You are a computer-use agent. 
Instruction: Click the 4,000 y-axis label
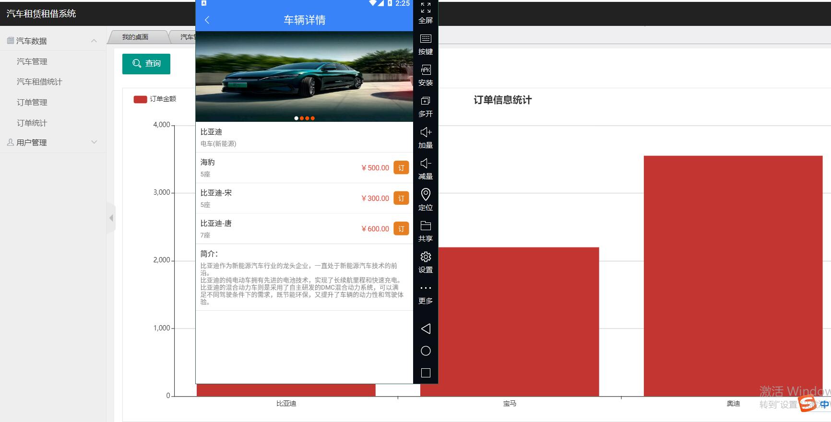click(x=162, y=125)
